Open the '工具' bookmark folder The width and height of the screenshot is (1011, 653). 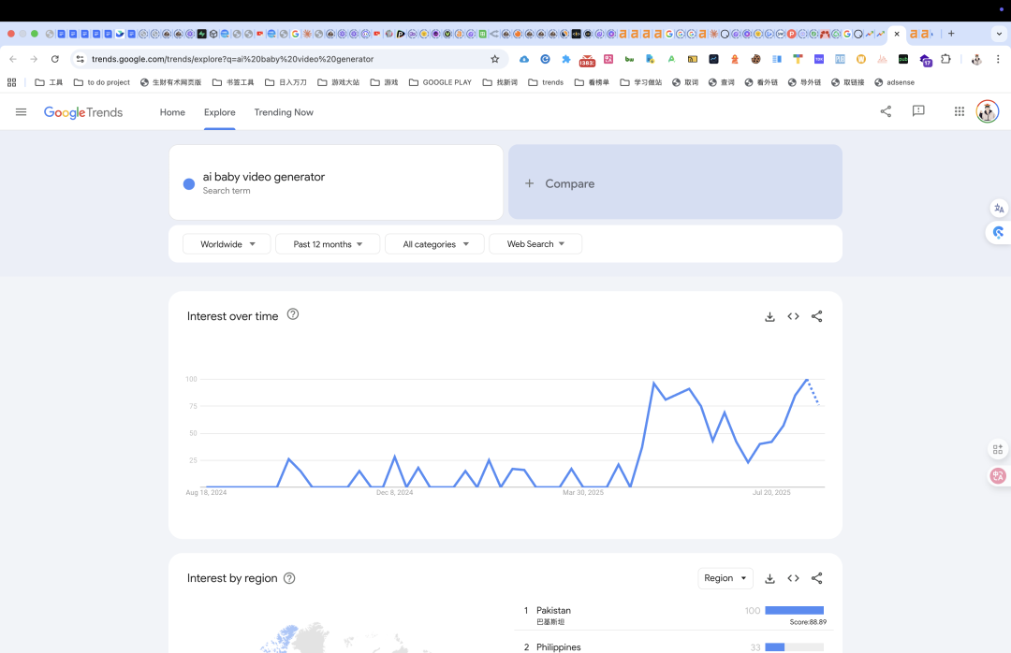[x=49, y=82]
